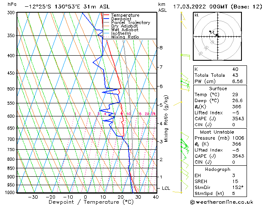Click the '950' pressure level label
This screenshot has height=205, width=266.
click(x=12, y=185)
